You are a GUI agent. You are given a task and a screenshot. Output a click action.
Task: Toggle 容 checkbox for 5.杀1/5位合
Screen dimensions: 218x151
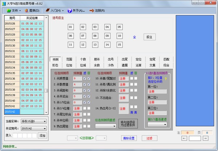[89, 102]
